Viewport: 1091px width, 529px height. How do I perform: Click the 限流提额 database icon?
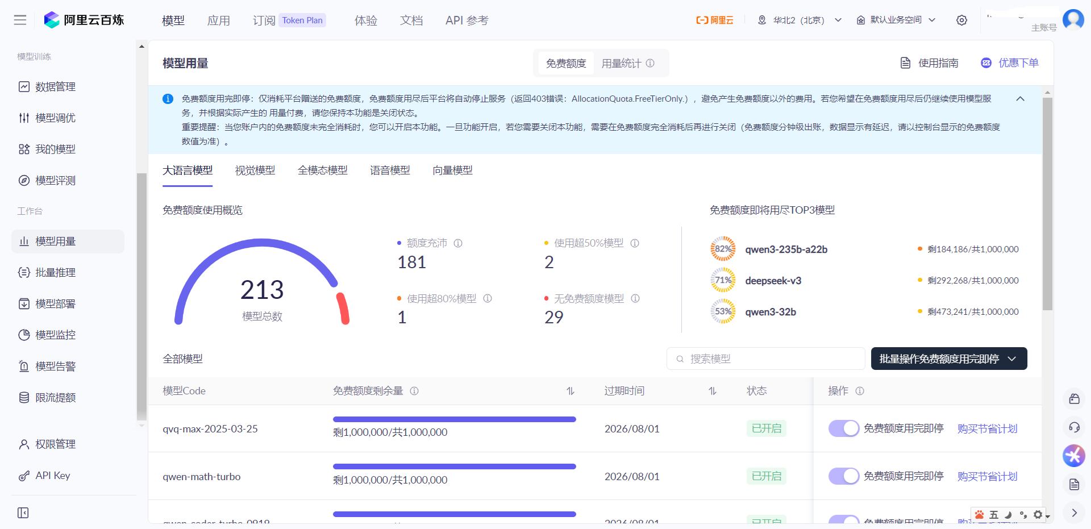pyautogui.click(x=24, y=398)
